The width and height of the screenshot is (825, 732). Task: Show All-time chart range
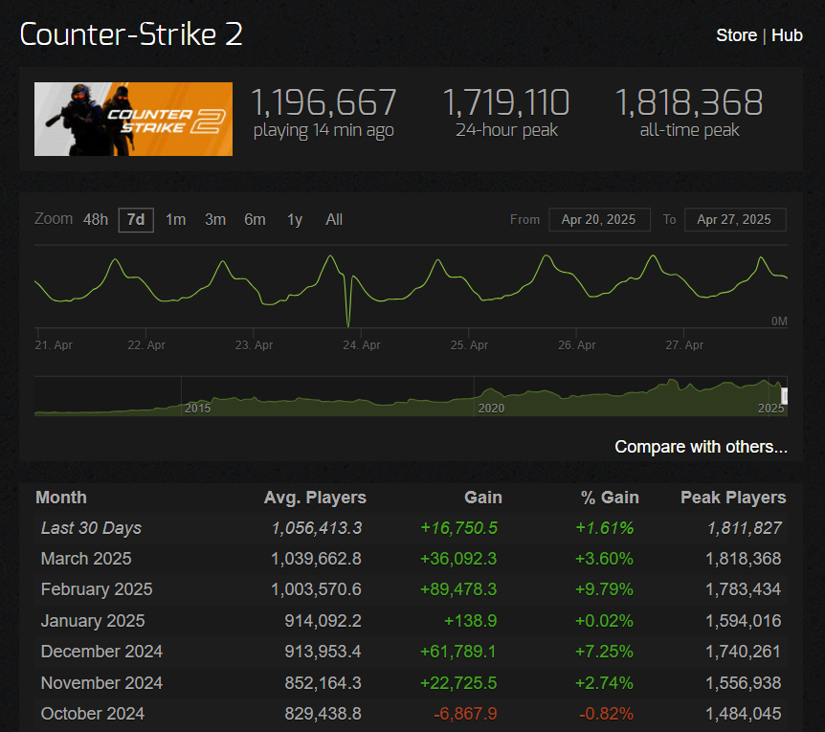(x=334, y=220)
